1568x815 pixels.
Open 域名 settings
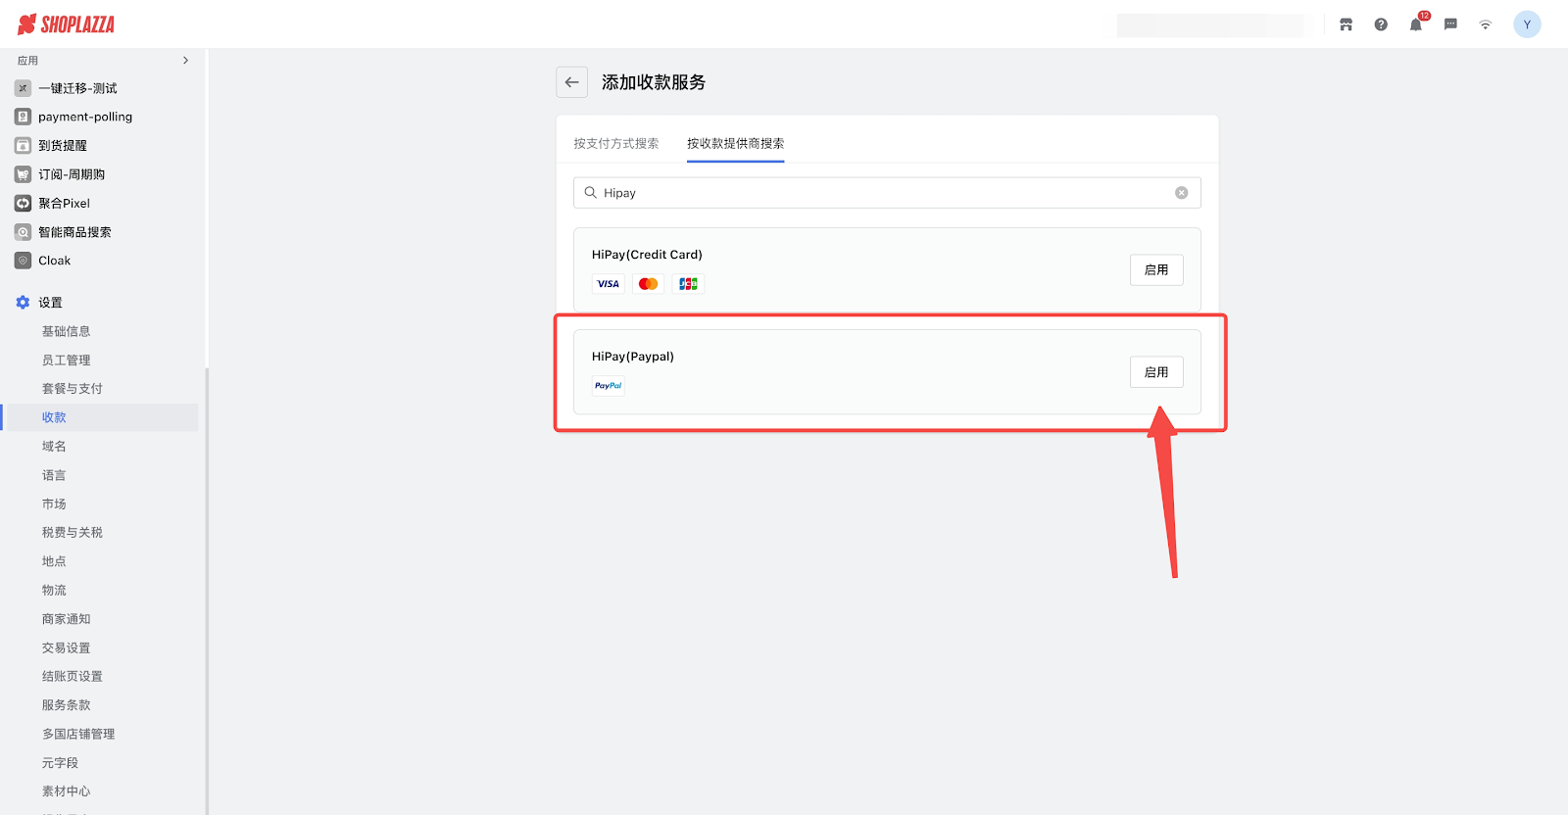pos(54,447)
